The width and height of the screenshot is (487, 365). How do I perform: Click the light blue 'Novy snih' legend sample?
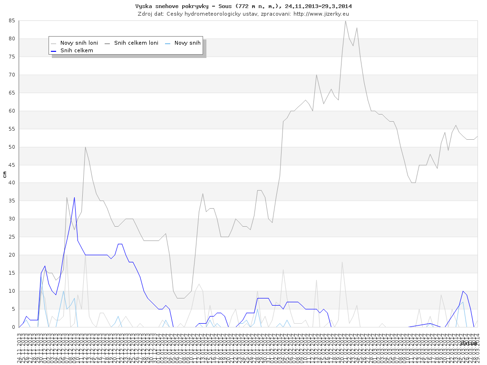tap(168, 43)
